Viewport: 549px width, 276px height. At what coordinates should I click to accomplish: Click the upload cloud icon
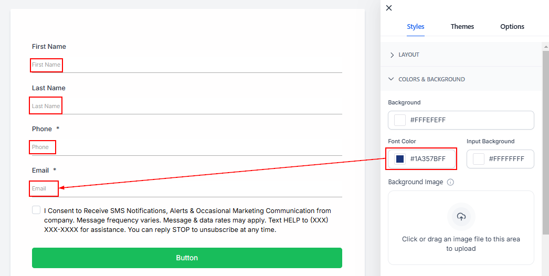point(461,216)
